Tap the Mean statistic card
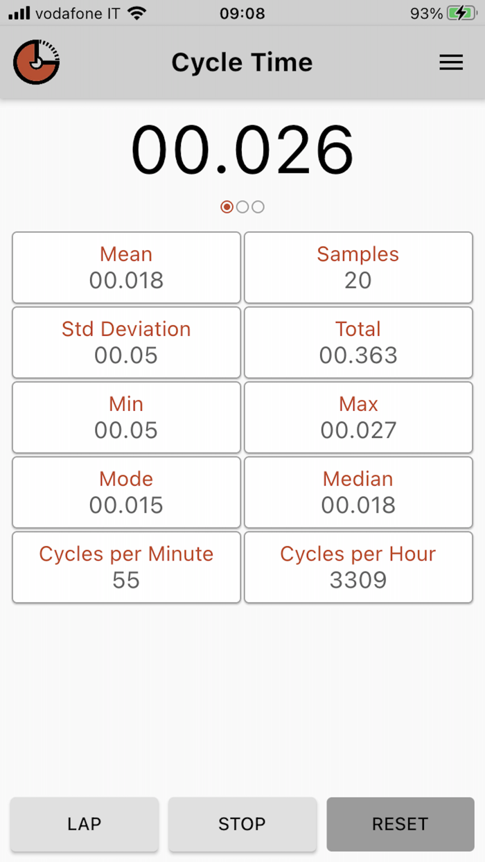Screen dimensions: 485x862 click(126, 267)
